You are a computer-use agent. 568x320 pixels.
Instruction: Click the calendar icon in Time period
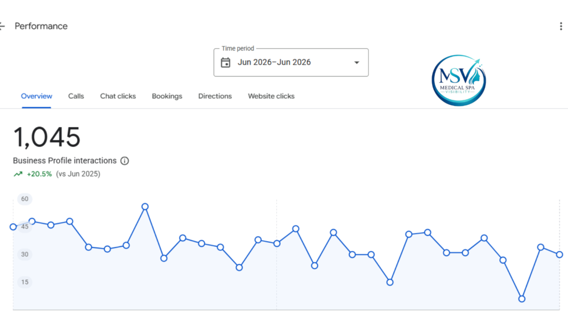tap(225, 63)
